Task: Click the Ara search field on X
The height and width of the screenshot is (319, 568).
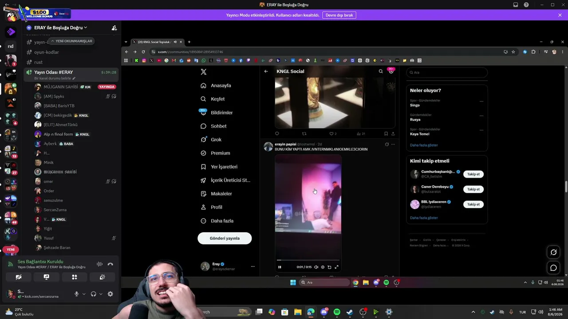Action: [x=447, y=72]
